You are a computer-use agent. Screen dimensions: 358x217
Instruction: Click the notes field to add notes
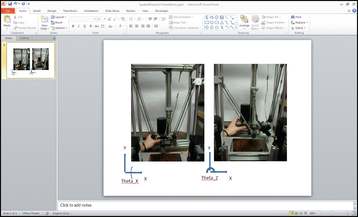point(202,205)
